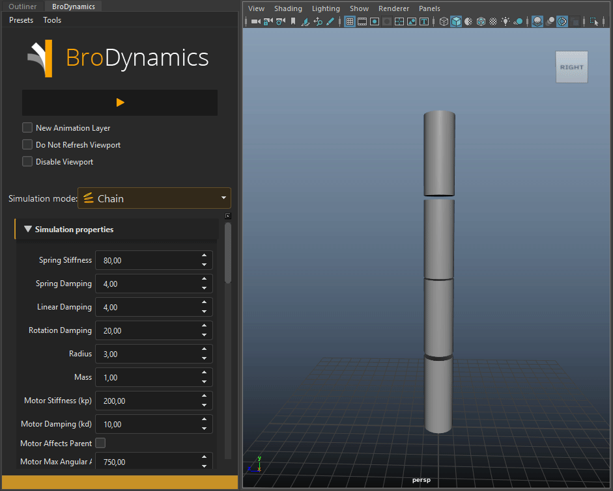
Task: Enable the film gate icon
Action: 362,21
